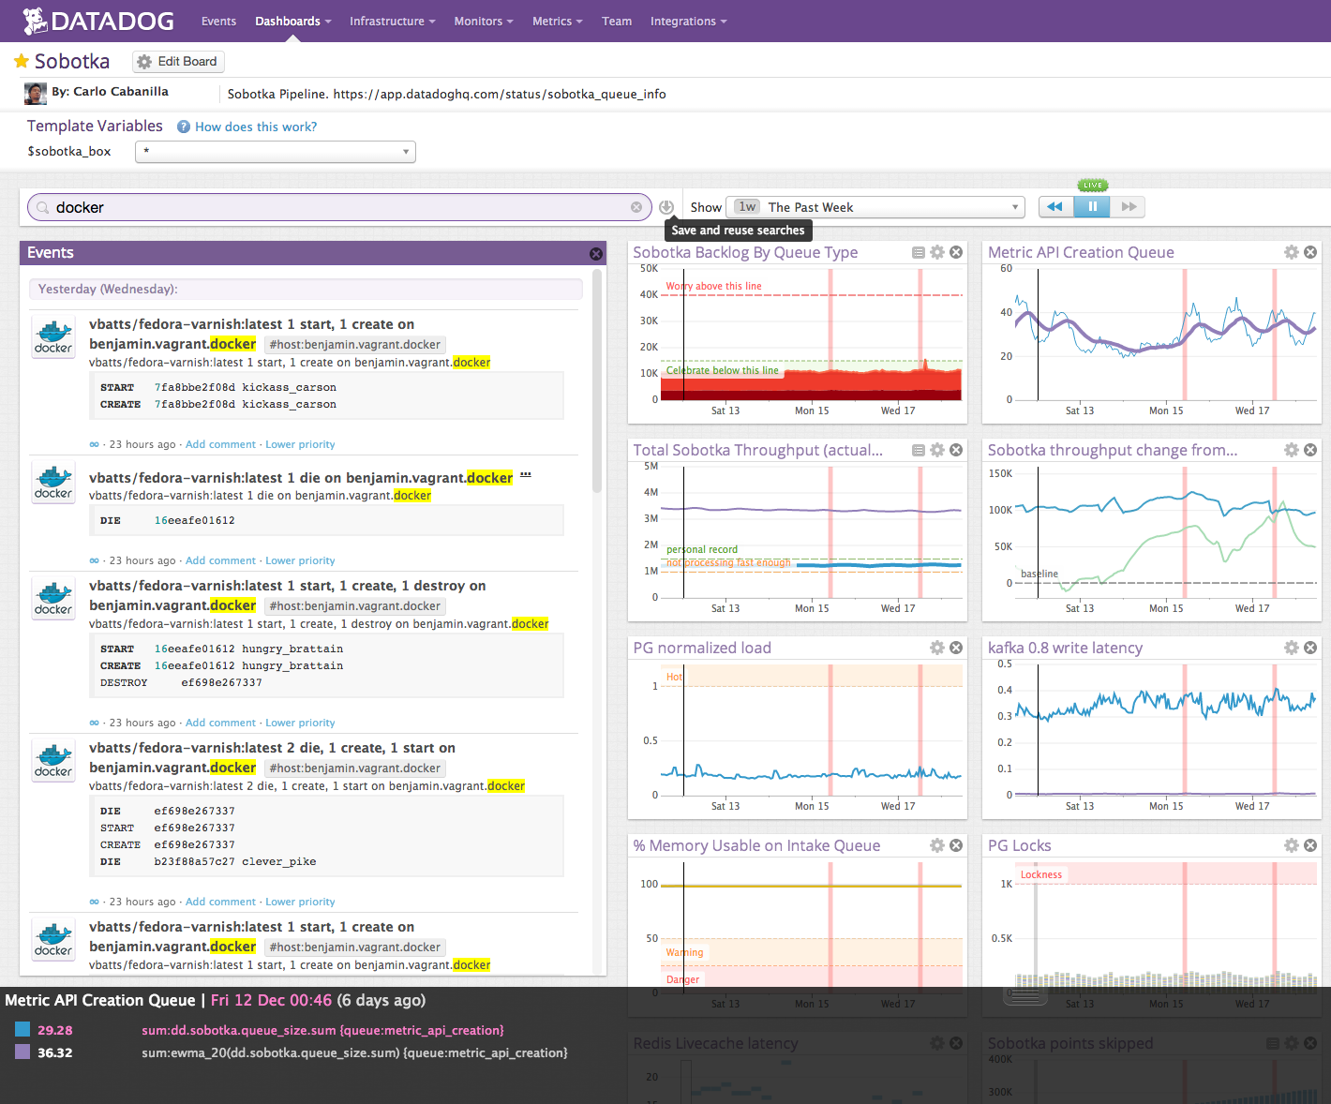The width and height of the screenshot is (1331, 1104).
Task: Click the Datadog logo in header
Action: 98,21
